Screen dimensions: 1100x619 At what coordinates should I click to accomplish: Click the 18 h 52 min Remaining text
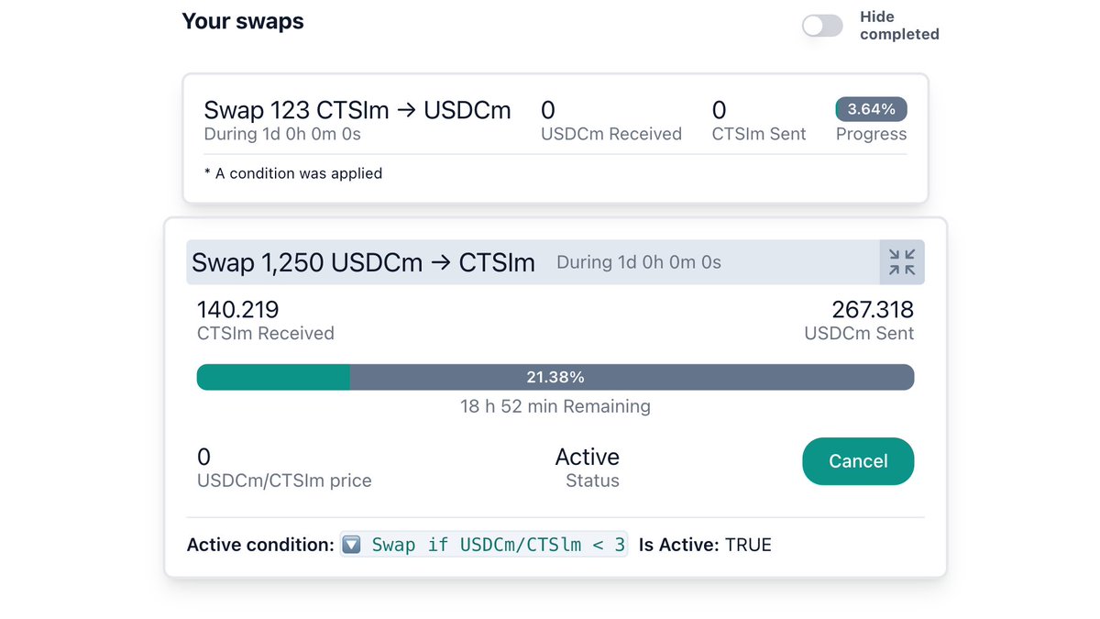(x=555, y=406)
